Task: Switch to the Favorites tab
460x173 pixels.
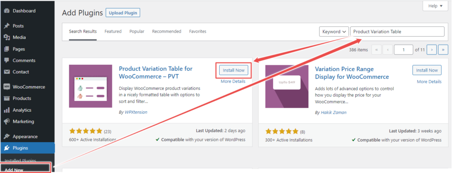Action: point(198,31)
